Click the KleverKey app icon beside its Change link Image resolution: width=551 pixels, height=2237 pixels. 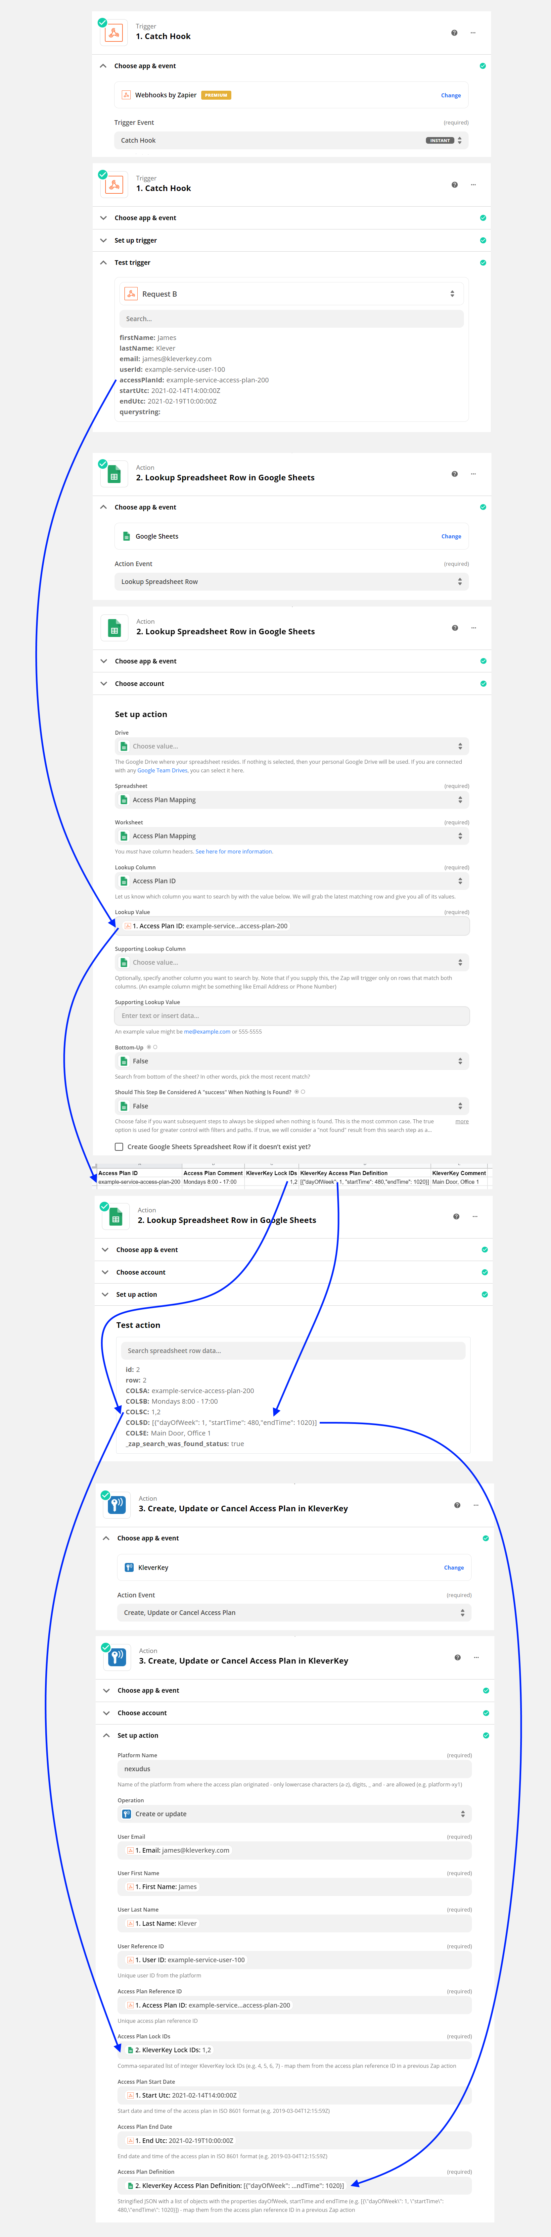tap(129, 1568)
